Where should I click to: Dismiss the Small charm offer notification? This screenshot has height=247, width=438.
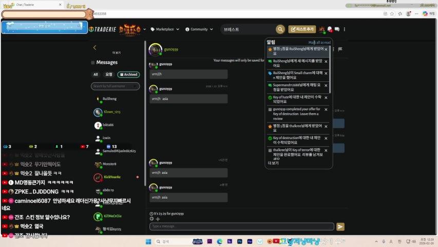click(x=326, y=74)
